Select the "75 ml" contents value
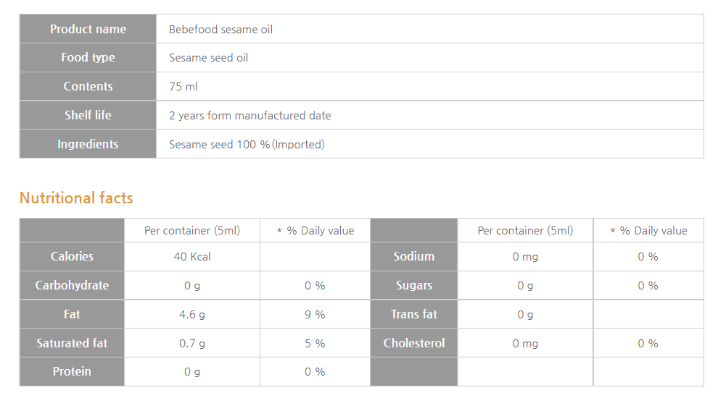Viewport: 726px width, 398px height. tap(183, 87)
